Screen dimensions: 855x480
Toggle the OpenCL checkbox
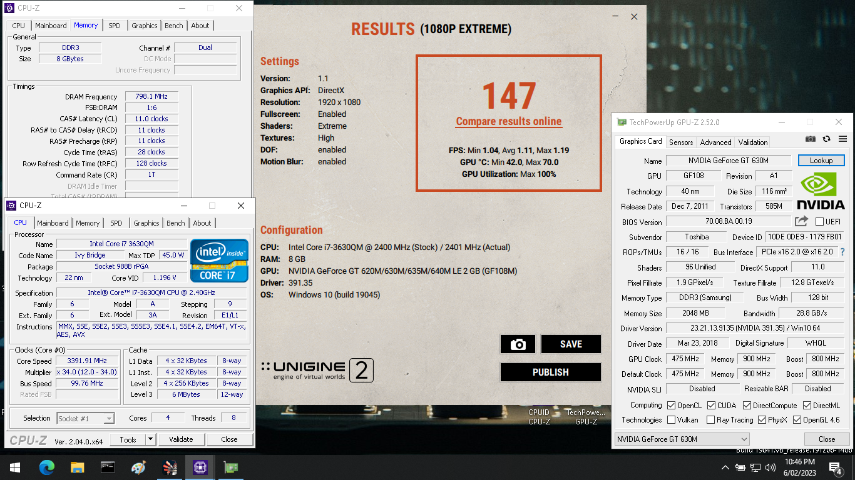click(x=672, y=405)
